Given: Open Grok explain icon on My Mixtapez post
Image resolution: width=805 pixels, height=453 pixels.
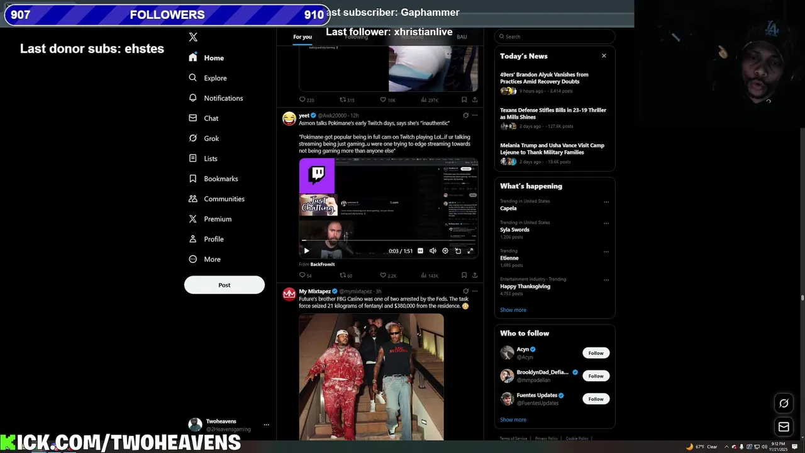Looking at the screenshot, I should click(465, 291).
